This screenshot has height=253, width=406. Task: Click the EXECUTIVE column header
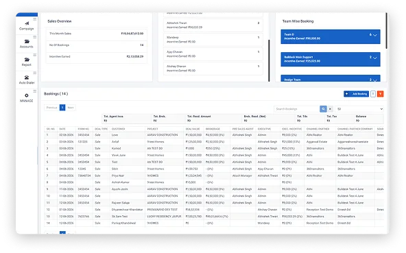pos(264,129)
